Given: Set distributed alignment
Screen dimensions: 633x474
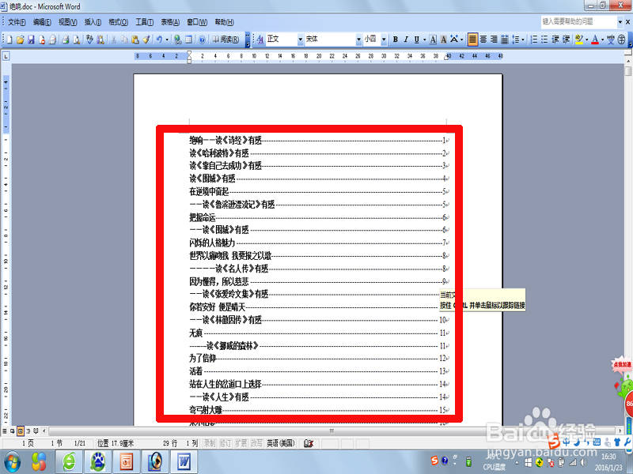Looking at the screenshot, I should [505, 39].
